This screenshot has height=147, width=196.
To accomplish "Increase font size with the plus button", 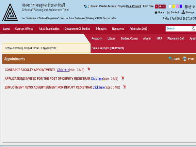I will [x=164, y=7].
